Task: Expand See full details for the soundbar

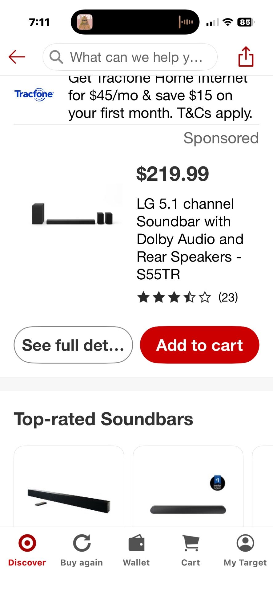Action: (x=73, y=345)
